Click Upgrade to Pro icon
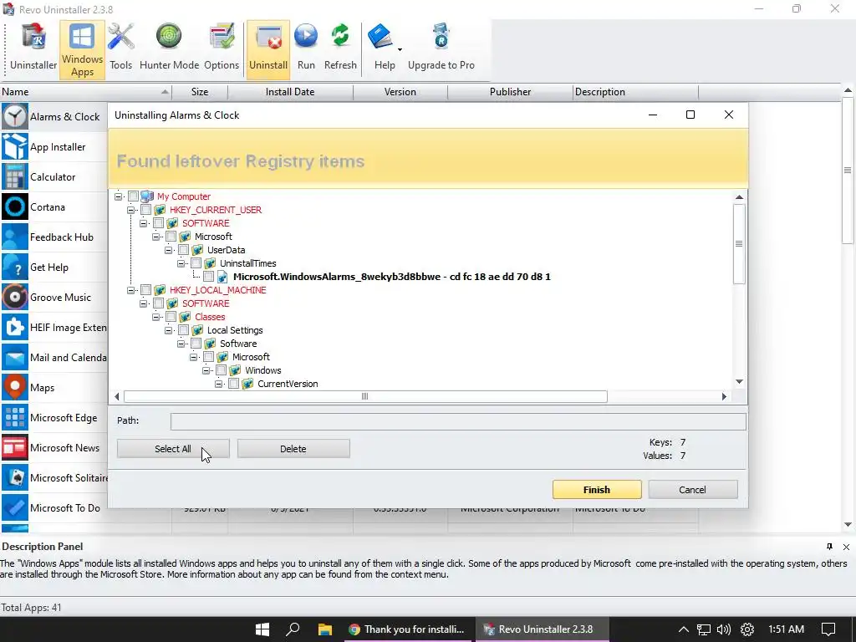This screenshot has height=642, width=856. [441, 48]
